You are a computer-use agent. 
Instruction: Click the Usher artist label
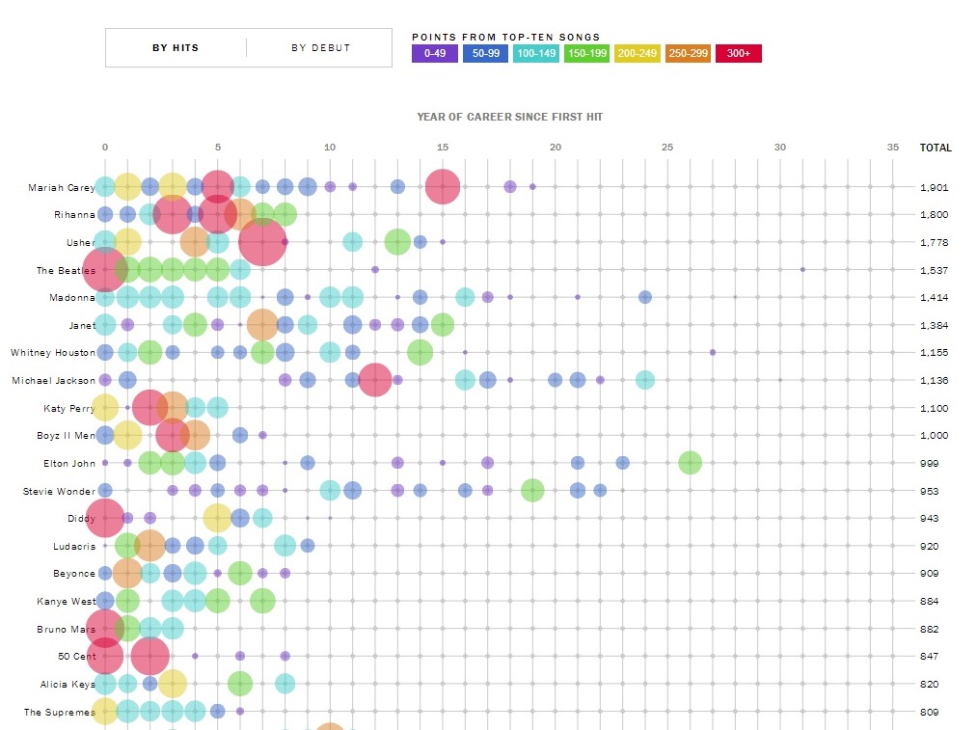click(x=81, y=242)
